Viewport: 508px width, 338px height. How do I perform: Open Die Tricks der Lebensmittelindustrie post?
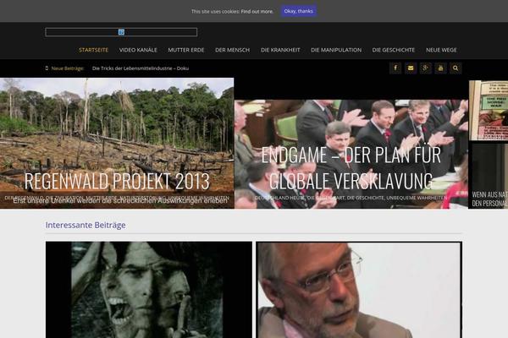tap(141, 68)
